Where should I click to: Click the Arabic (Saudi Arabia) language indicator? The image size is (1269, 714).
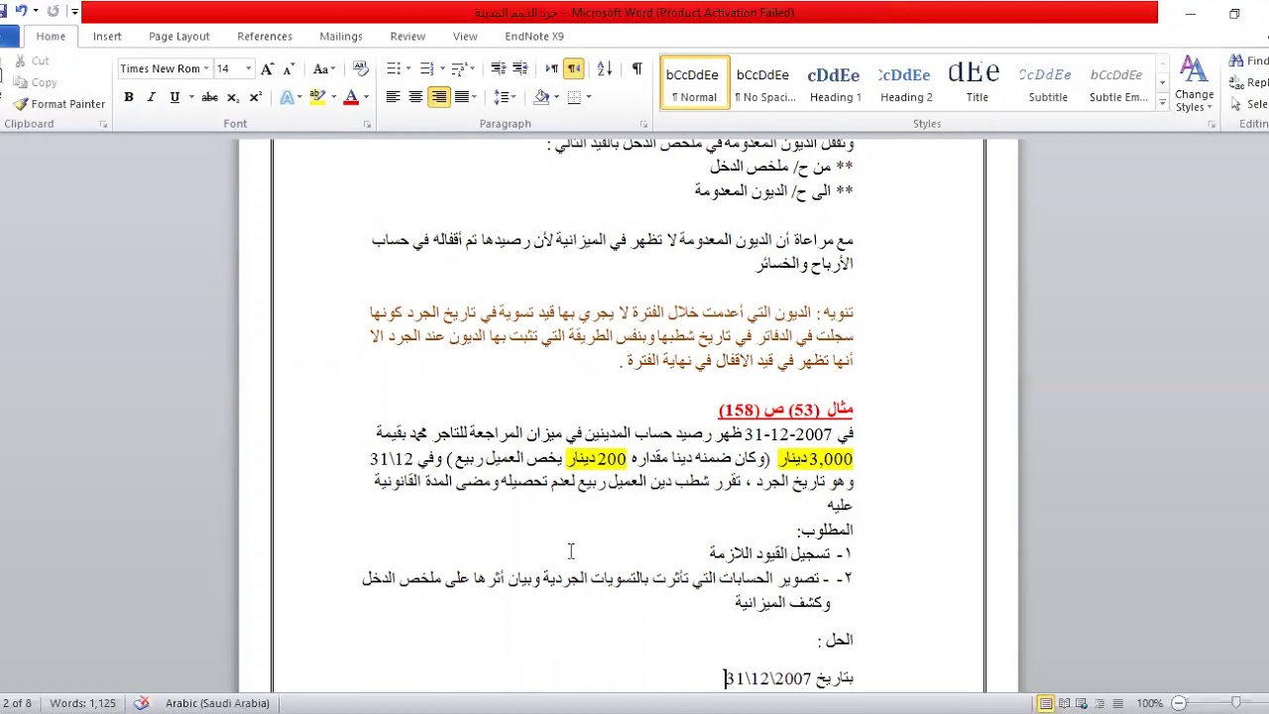(x=217, y=703)
